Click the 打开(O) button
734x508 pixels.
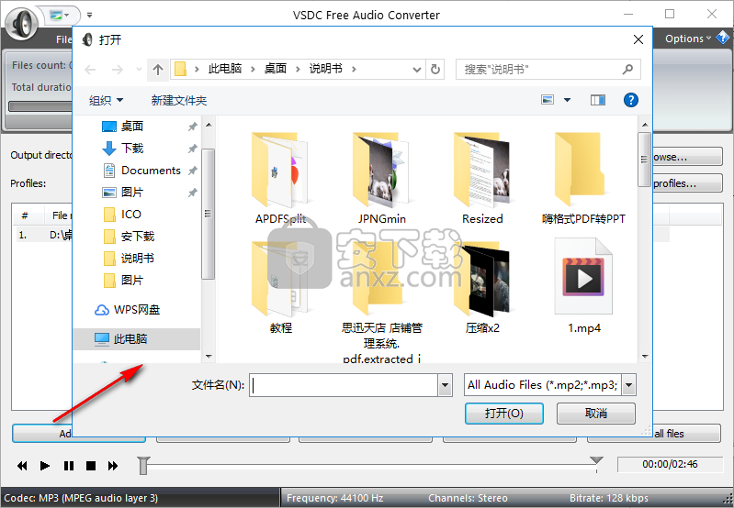tap(503, 414)
